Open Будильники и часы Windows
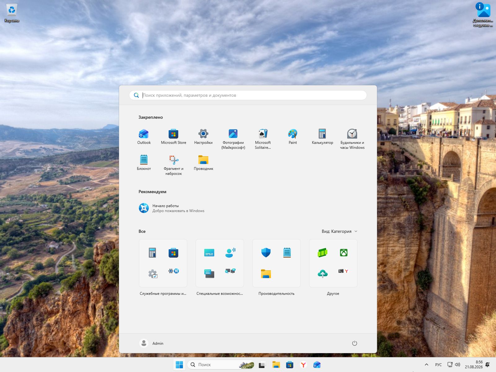Screen dimensions: 496x372 (352, 139)
